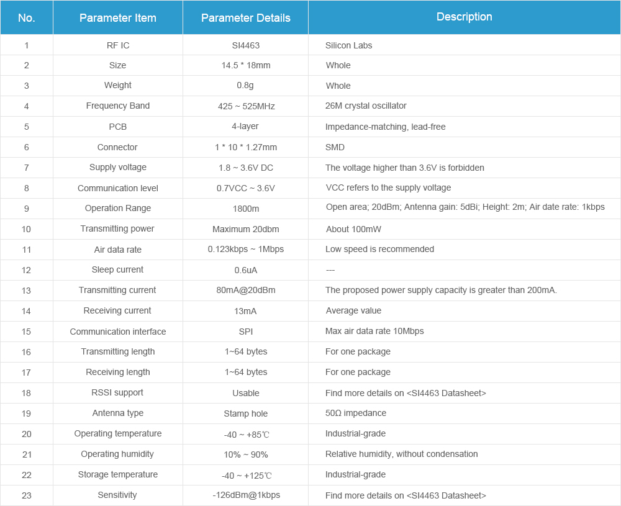Click the "Maximum 20dbm" transmitting power value
The width and height of the screenshot is (621, 506).
(x=246, y=229)
